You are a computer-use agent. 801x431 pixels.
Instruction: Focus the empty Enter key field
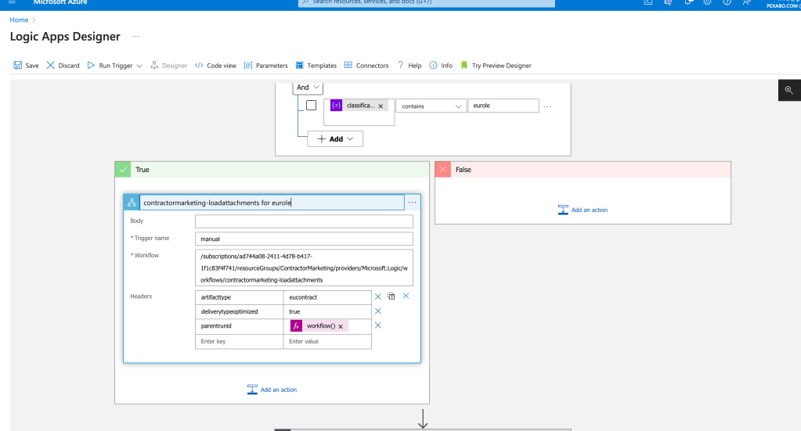[x=239, y=342]
